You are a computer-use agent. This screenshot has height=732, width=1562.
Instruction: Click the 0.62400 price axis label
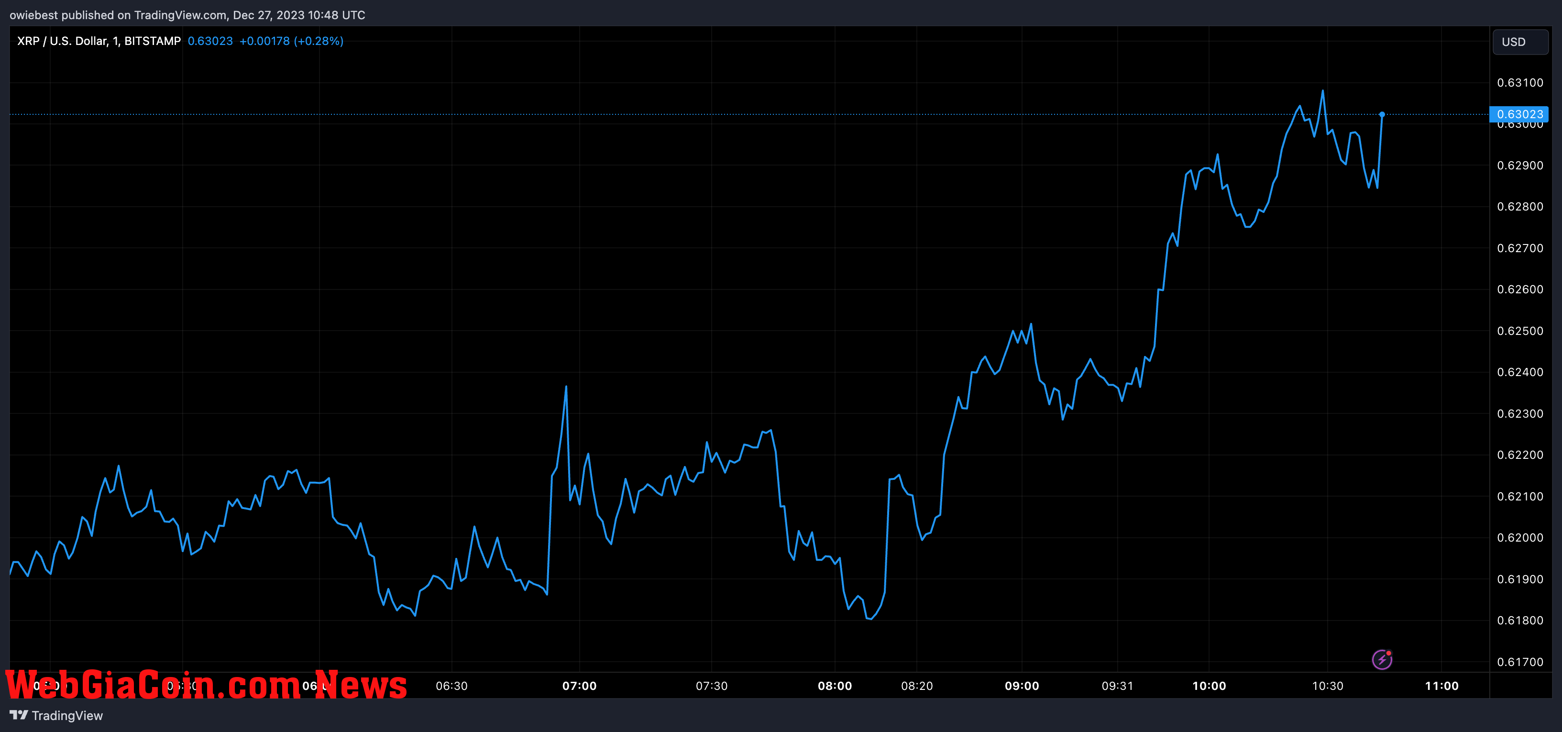click(x=1520, y=372)
